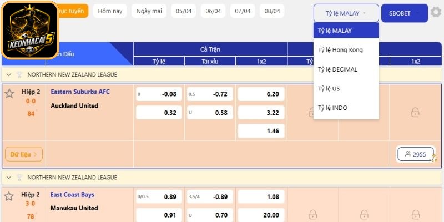Click the trophy icon in the second league header
This screenshot has height=222, width=444.
pos(19,178)
